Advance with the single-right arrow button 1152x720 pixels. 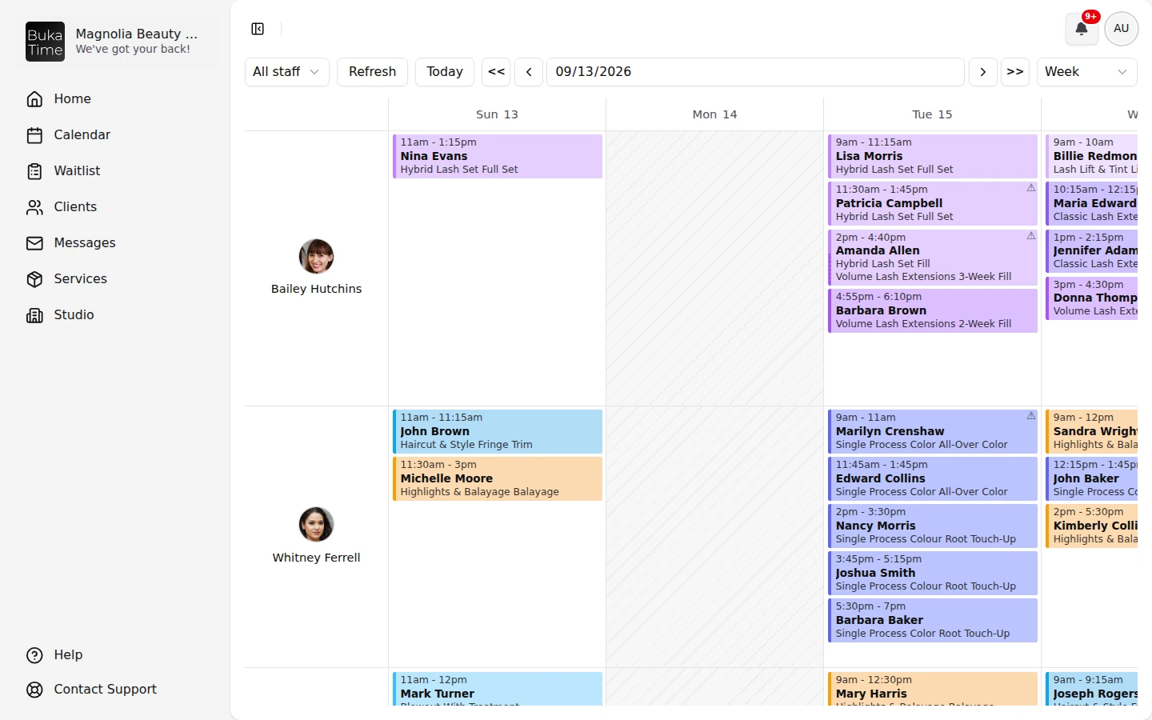pos(982,72)
